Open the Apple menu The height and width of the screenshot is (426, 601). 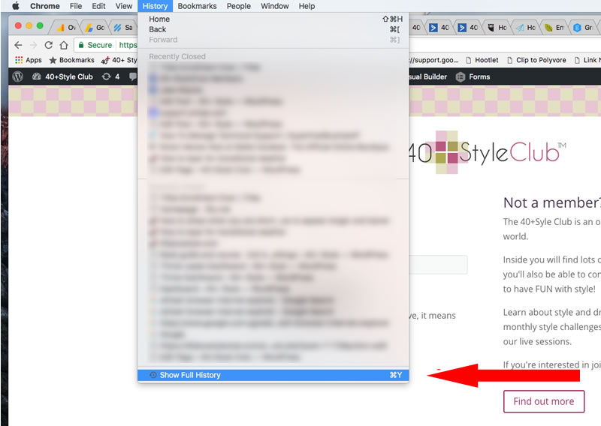[16, 6]
